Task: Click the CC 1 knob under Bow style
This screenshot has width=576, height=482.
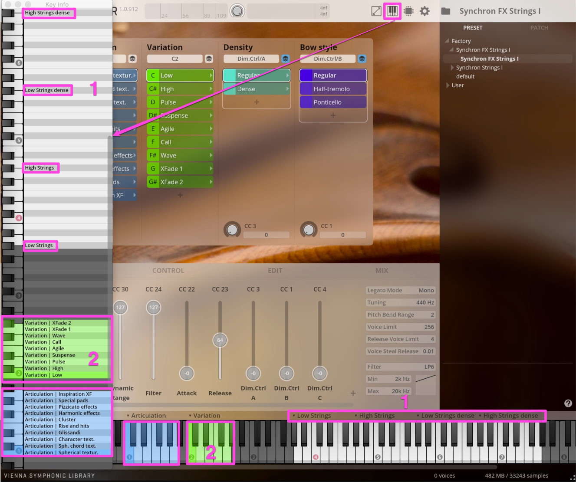Action: [x=309, y=230]
